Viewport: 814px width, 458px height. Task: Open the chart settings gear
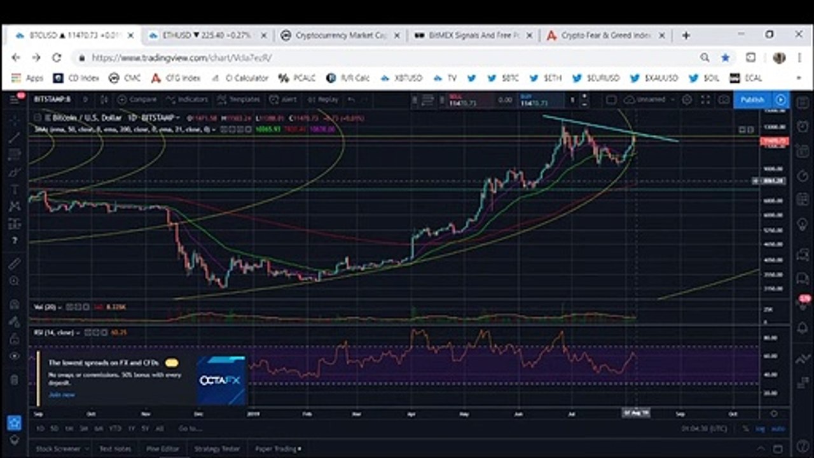[x=687, y=100]
